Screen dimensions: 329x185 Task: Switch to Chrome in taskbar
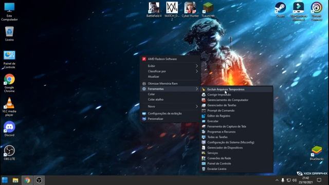[x=27, y=180]
